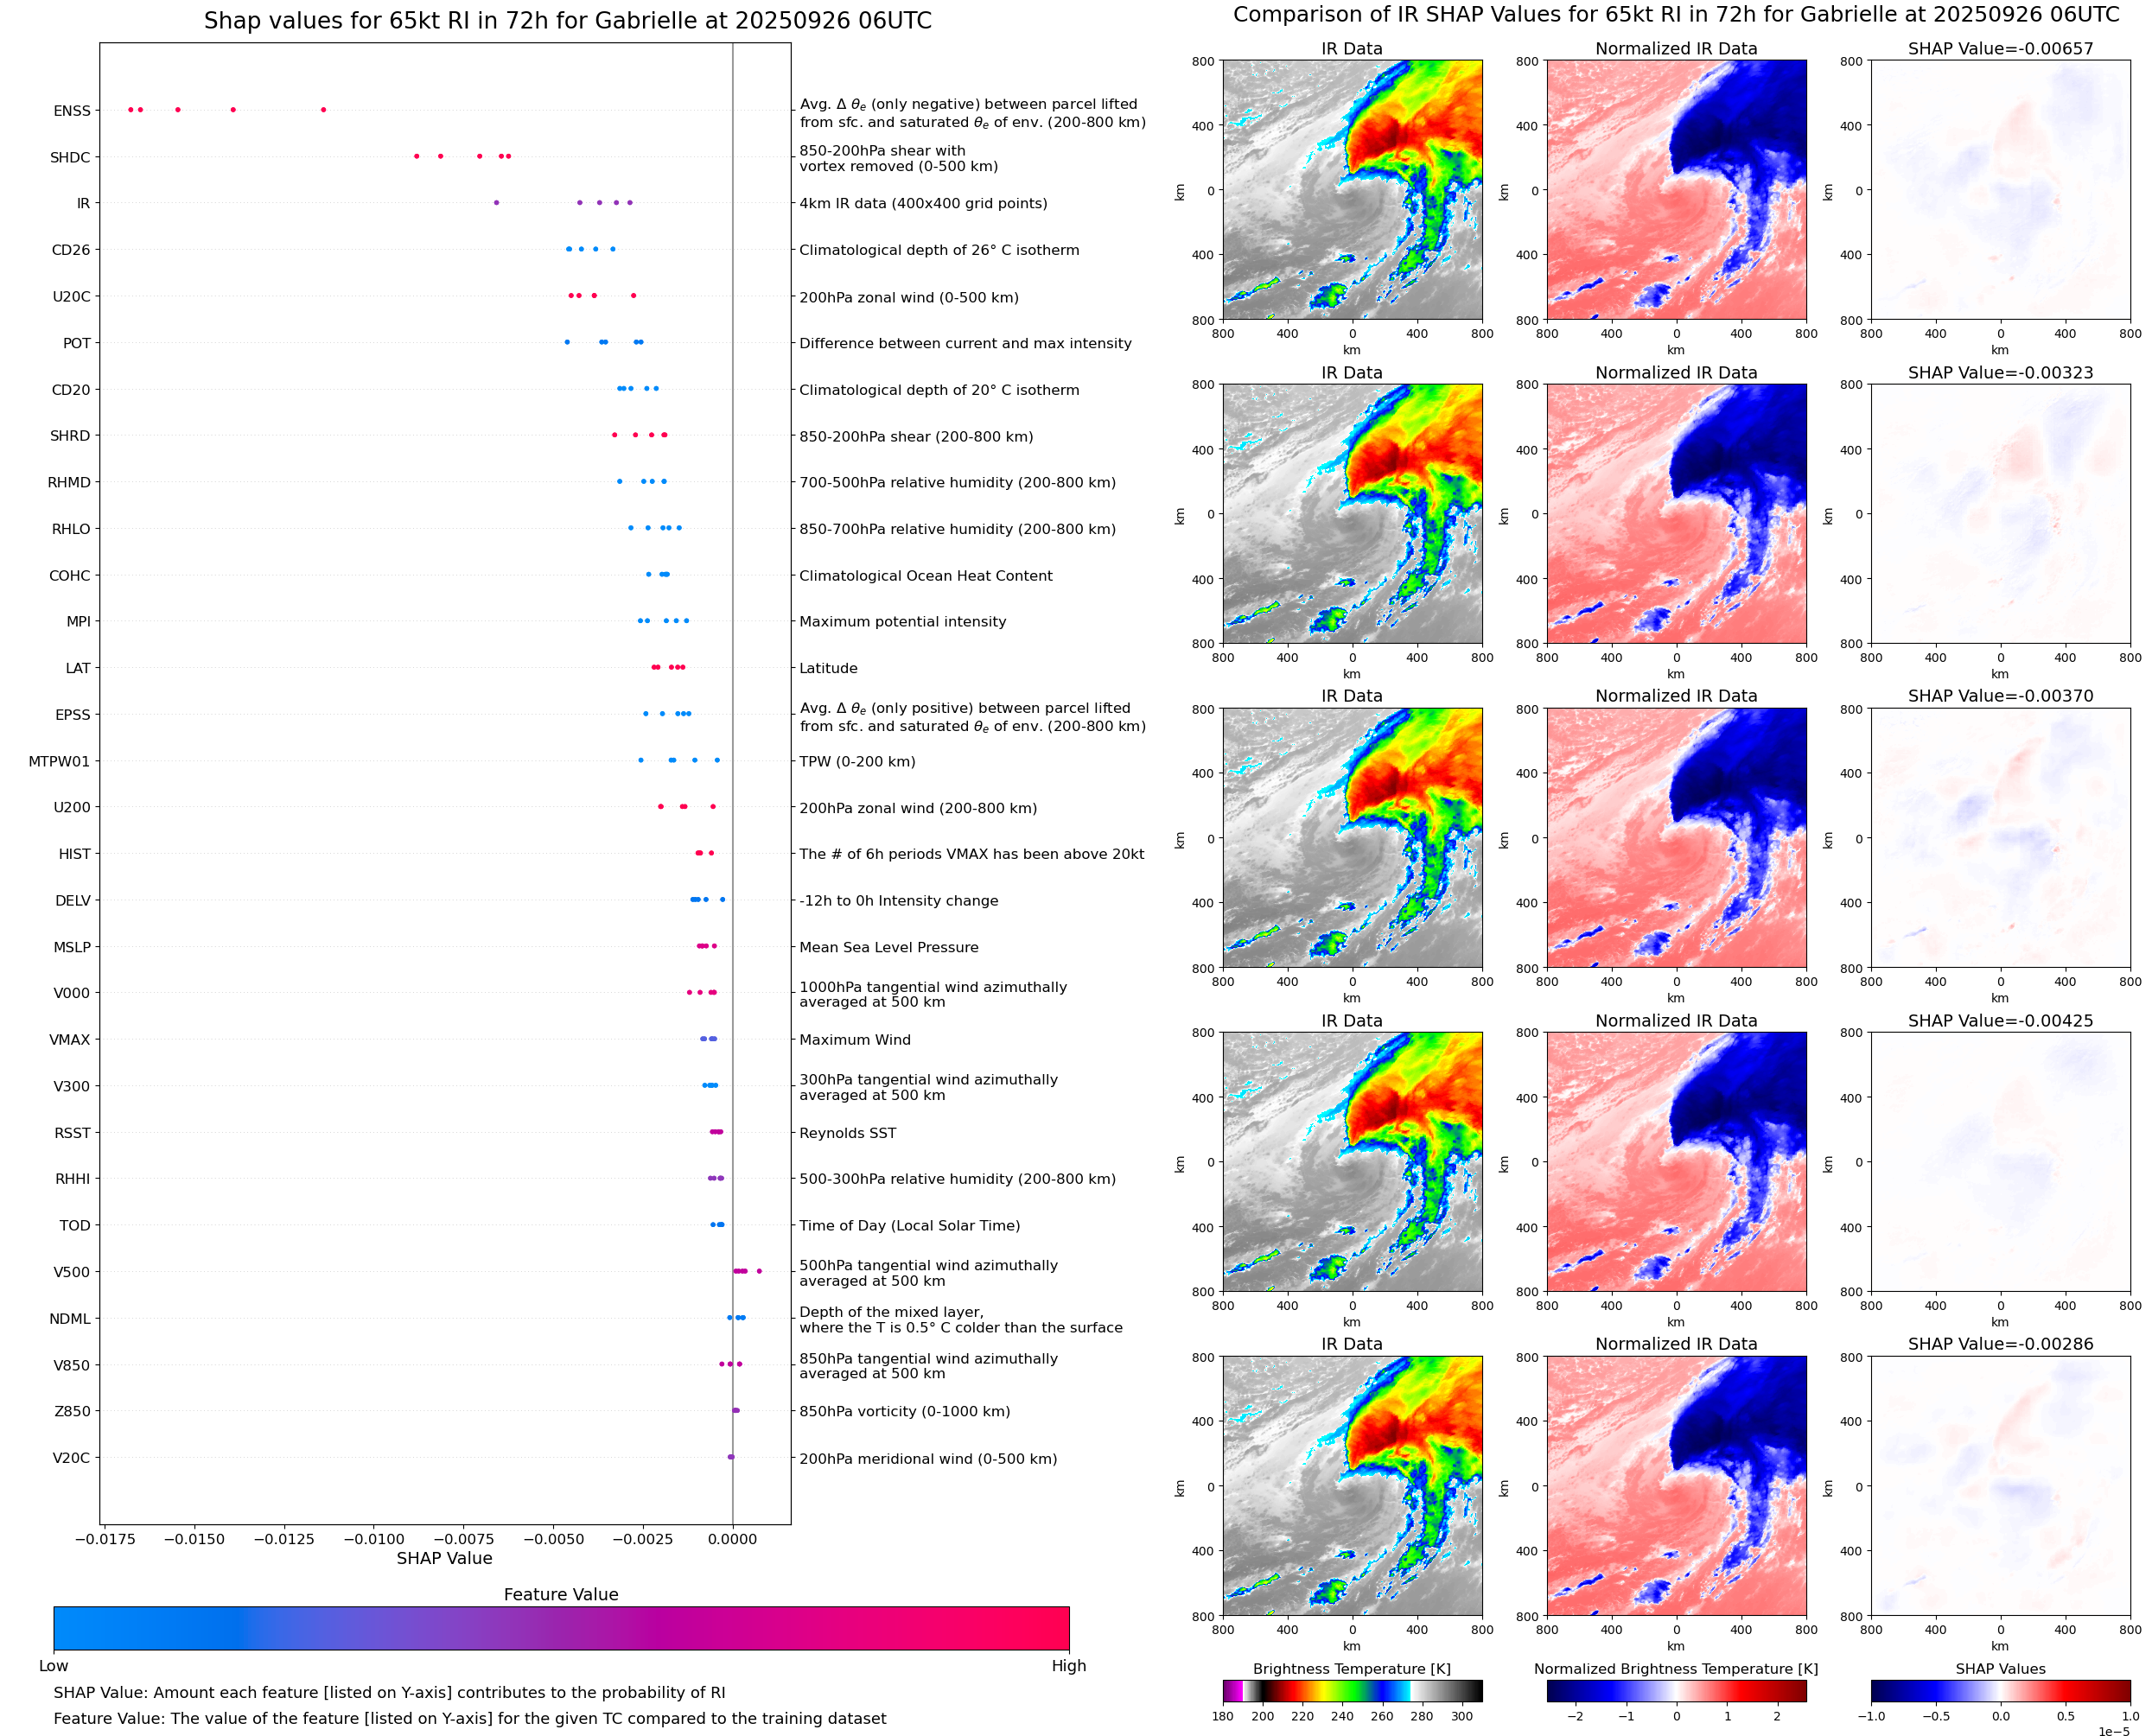Click the Normalized Brightness Temperature colorbar
The image size is (2152, 1736).
coord(1676,1690)
